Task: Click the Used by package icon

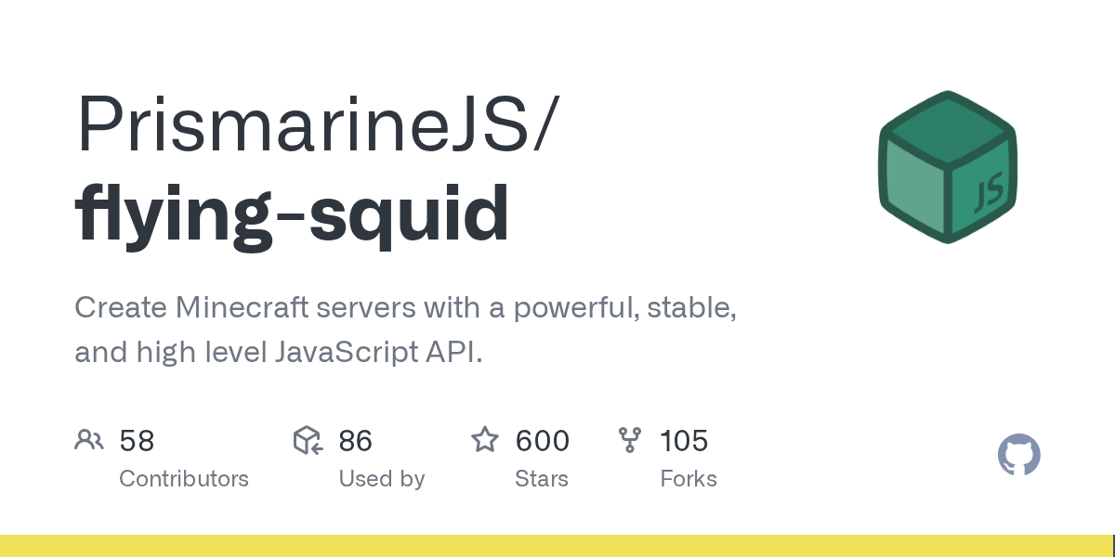Action: coord(307,440)
